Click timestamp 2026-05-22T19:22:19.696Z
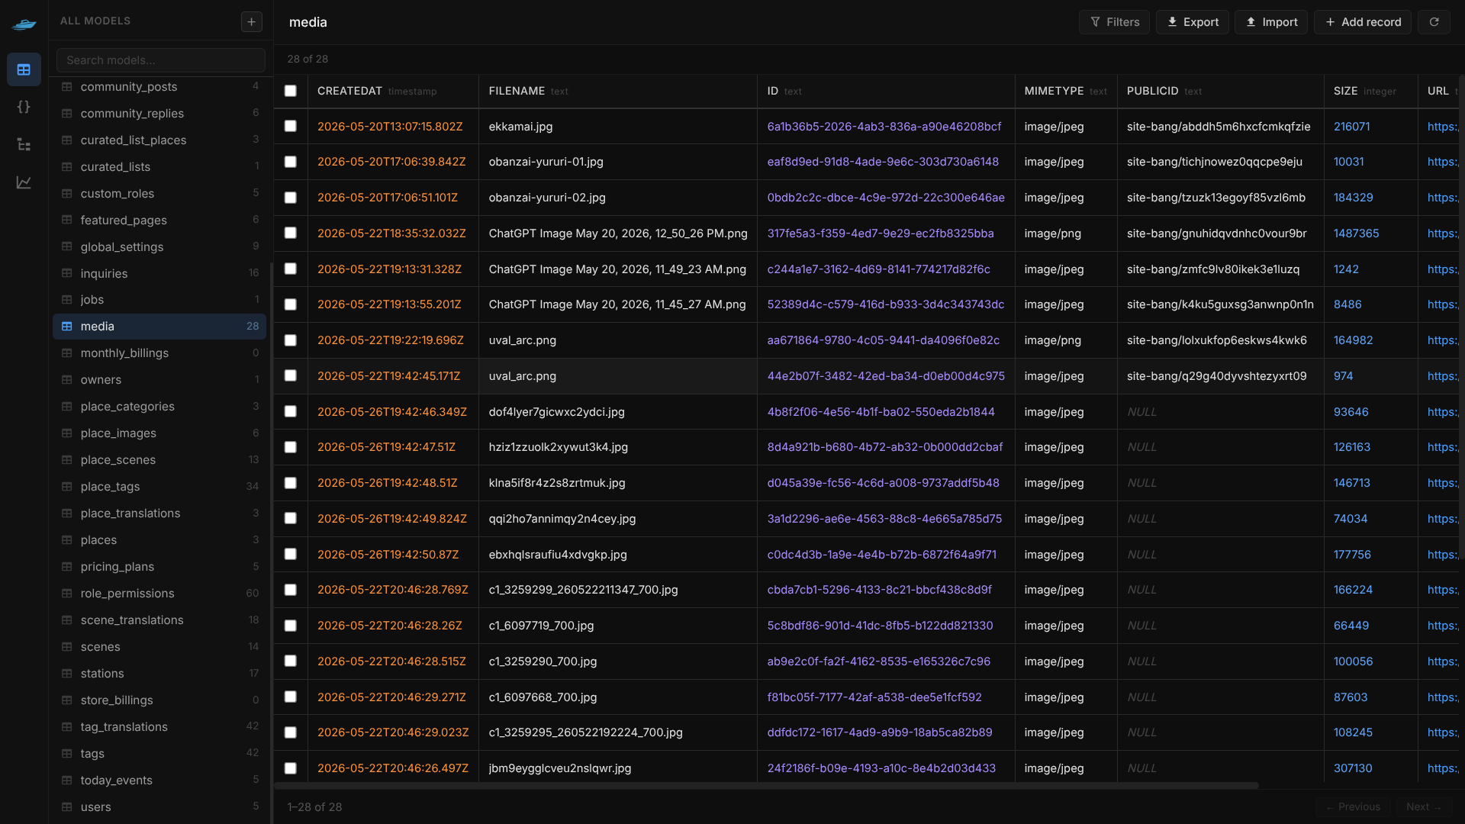This screenshot has width=1465, height=824. coord(390,340)
